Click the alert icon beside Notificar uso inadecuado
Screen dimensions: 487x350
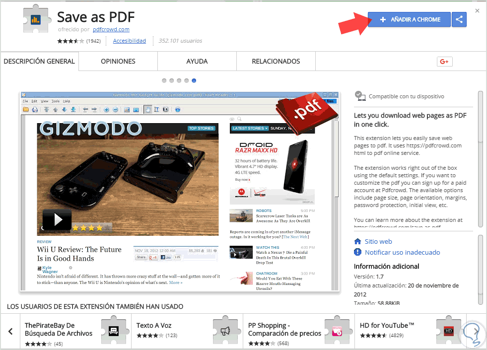click(x=358, y=252)
